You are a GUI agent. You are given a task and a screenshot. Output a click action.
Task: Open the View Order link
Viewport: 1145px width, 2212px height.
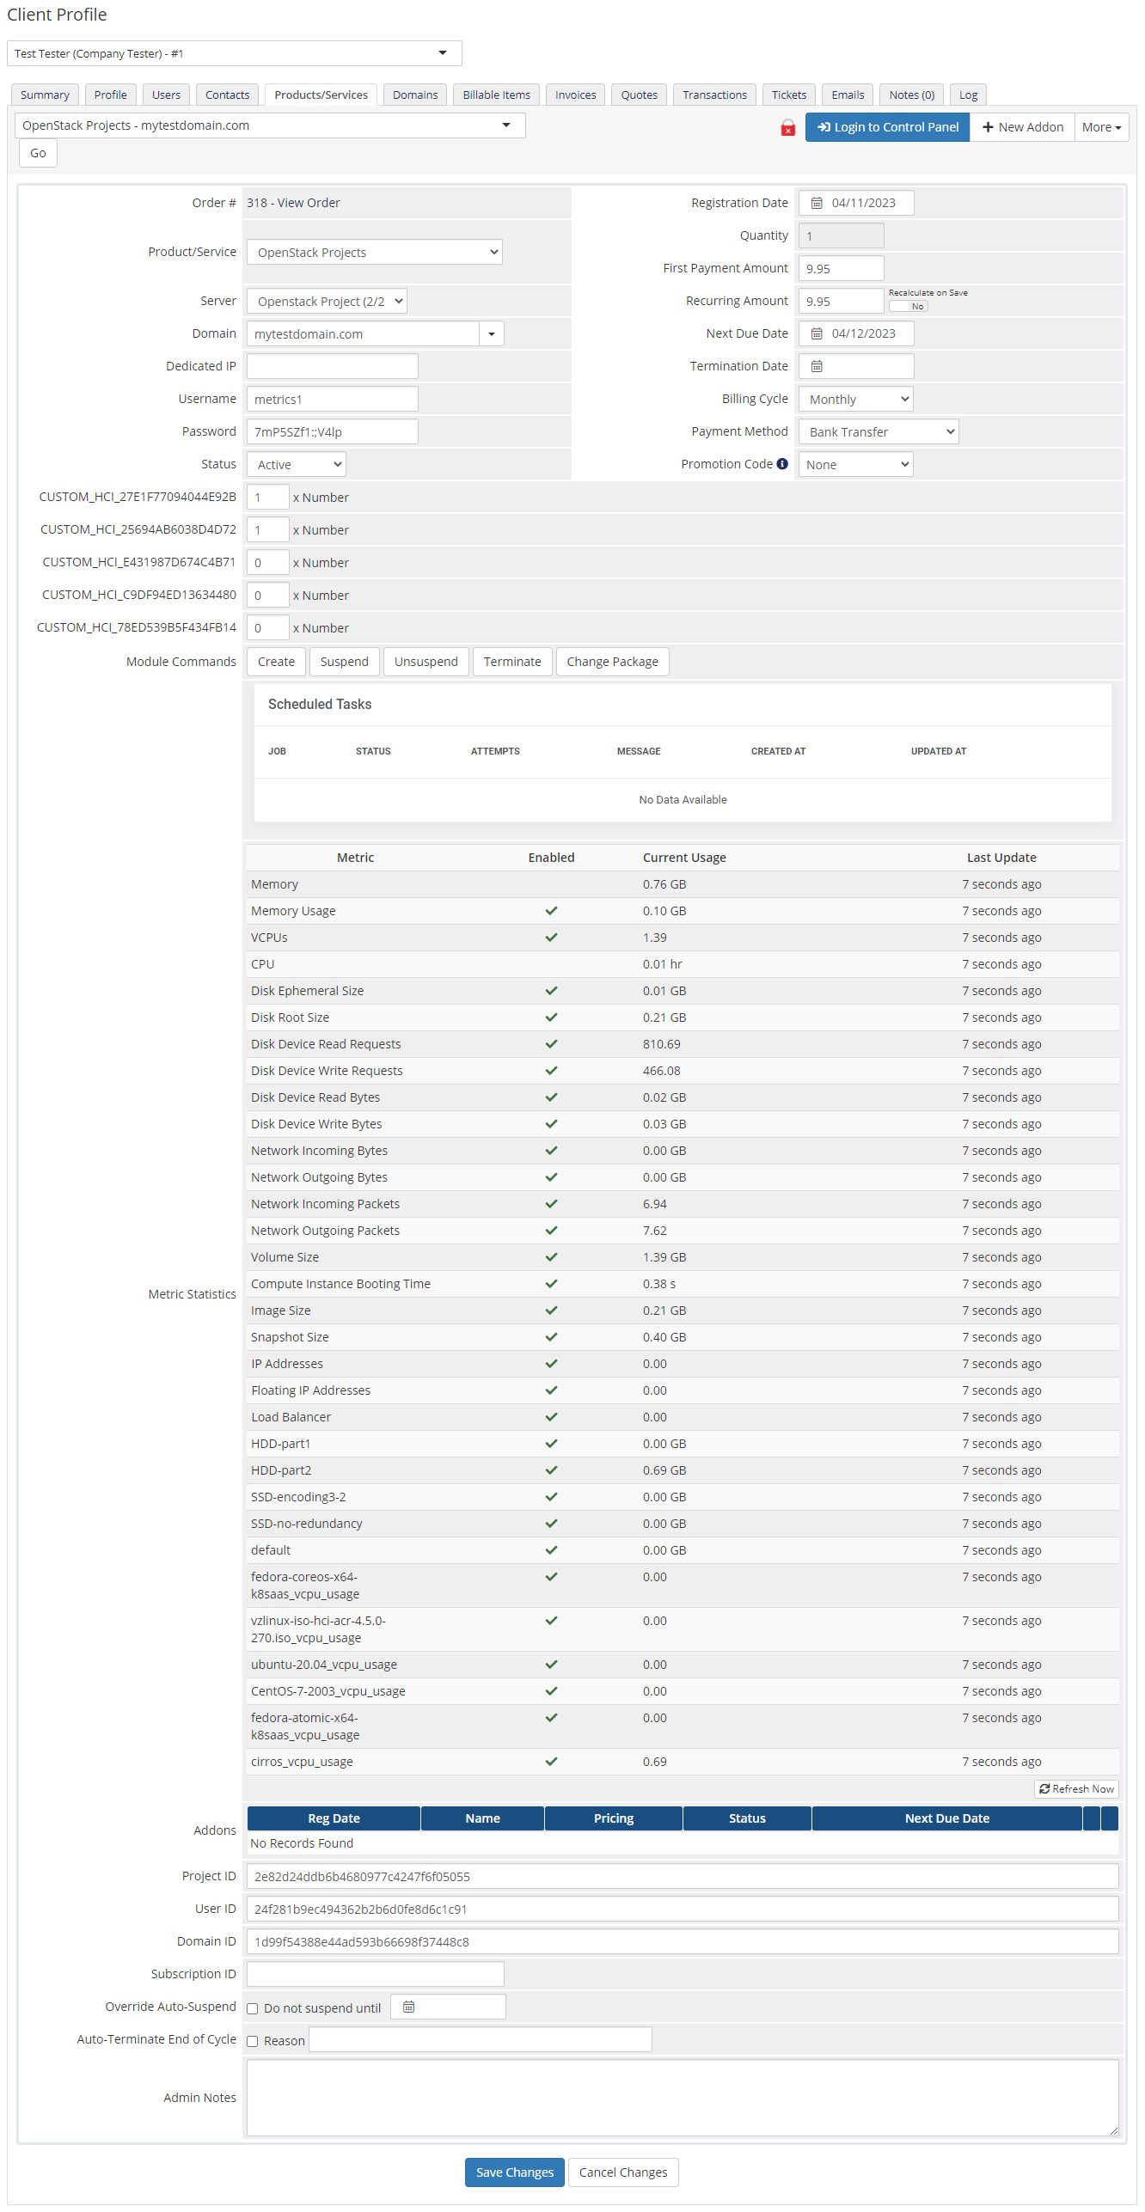309,203
